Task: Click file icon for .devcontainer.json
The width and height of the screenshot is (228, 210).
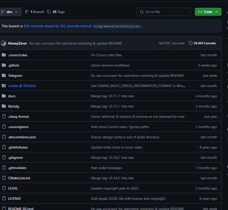Action: (4, 137)
